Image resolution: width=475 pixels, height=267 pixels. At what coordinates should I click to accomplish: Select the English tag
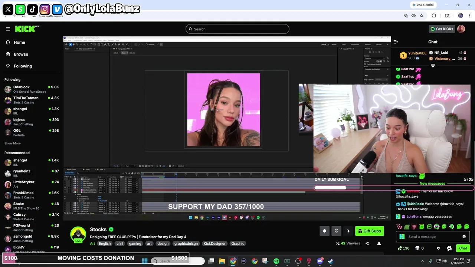pos(105,244)
